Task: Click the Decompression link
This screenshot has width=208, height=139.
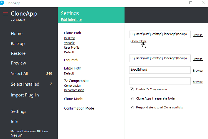Action: pos(74,90)
